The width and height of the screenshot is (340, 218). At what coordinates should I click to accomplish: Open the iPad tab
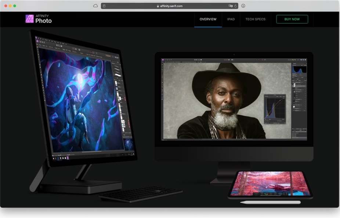[231, 19]
